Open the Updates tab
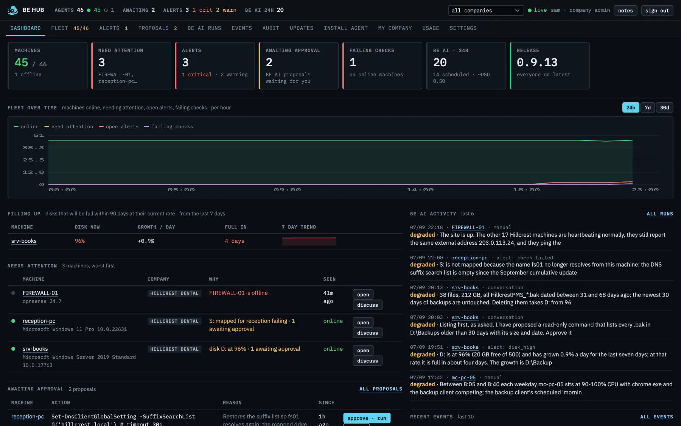 coord(302,28)
